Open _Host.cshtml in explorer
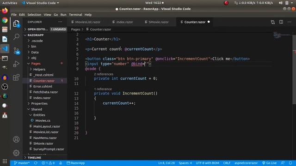The image size is (296, 166). (43, 75)
